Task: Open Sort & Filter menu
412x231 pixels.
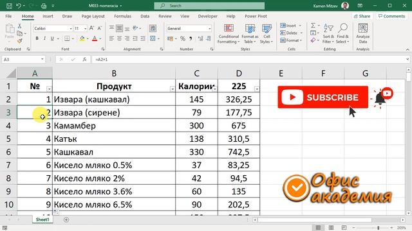Action: click(x=328, y=34)
